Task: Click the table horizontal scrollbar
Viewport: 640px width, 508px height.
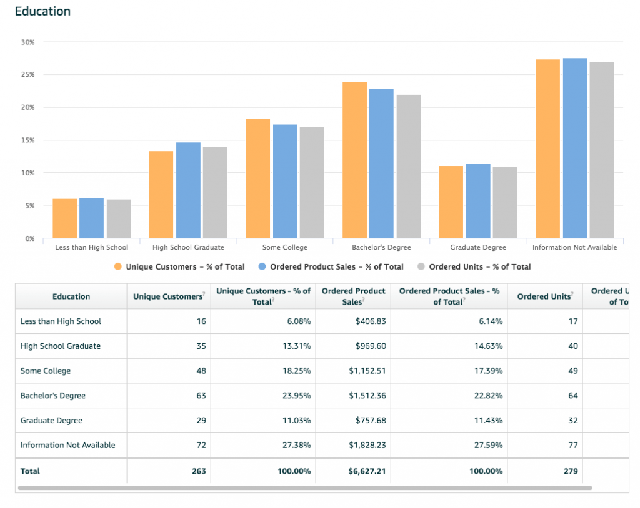Action: 305,487
